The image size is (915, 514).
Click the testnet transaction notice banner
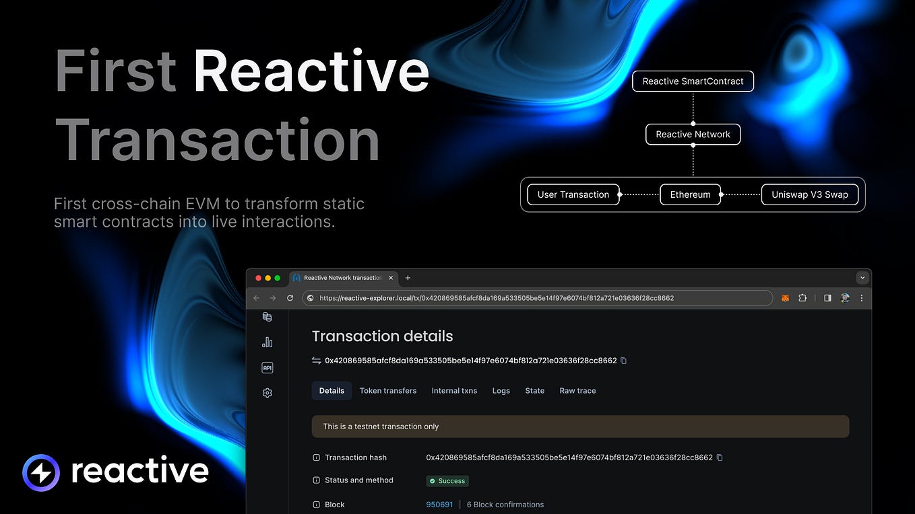pyautogui.click(x=580, y=427)
